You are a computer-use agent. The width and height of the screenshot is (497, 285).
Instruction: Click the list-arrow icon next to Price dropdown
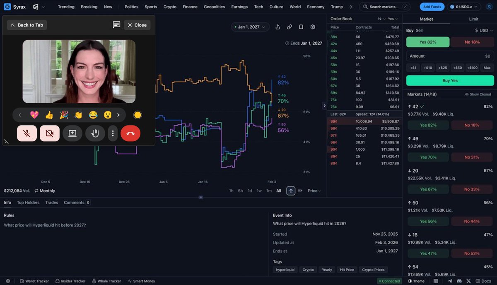tap(300, 191)
